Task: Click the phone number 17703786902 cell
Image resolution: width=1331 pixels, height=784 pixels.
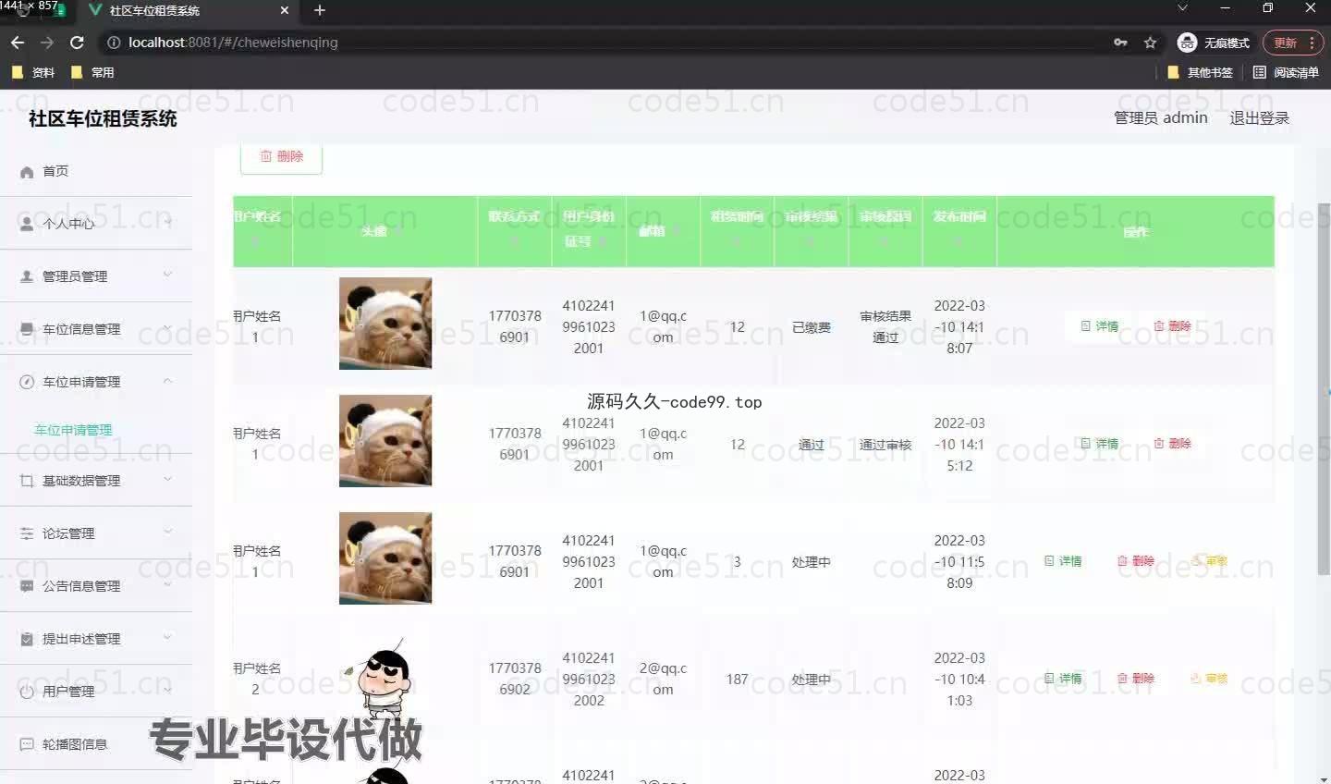Action: tap(515, 679)
